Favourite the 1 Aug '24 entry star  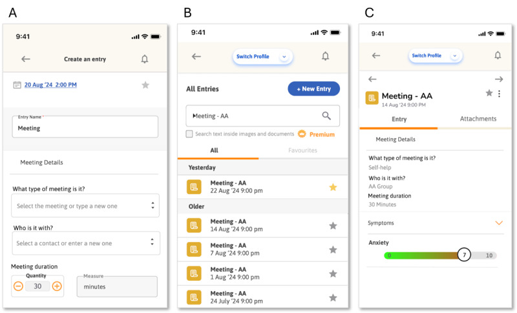333,274
